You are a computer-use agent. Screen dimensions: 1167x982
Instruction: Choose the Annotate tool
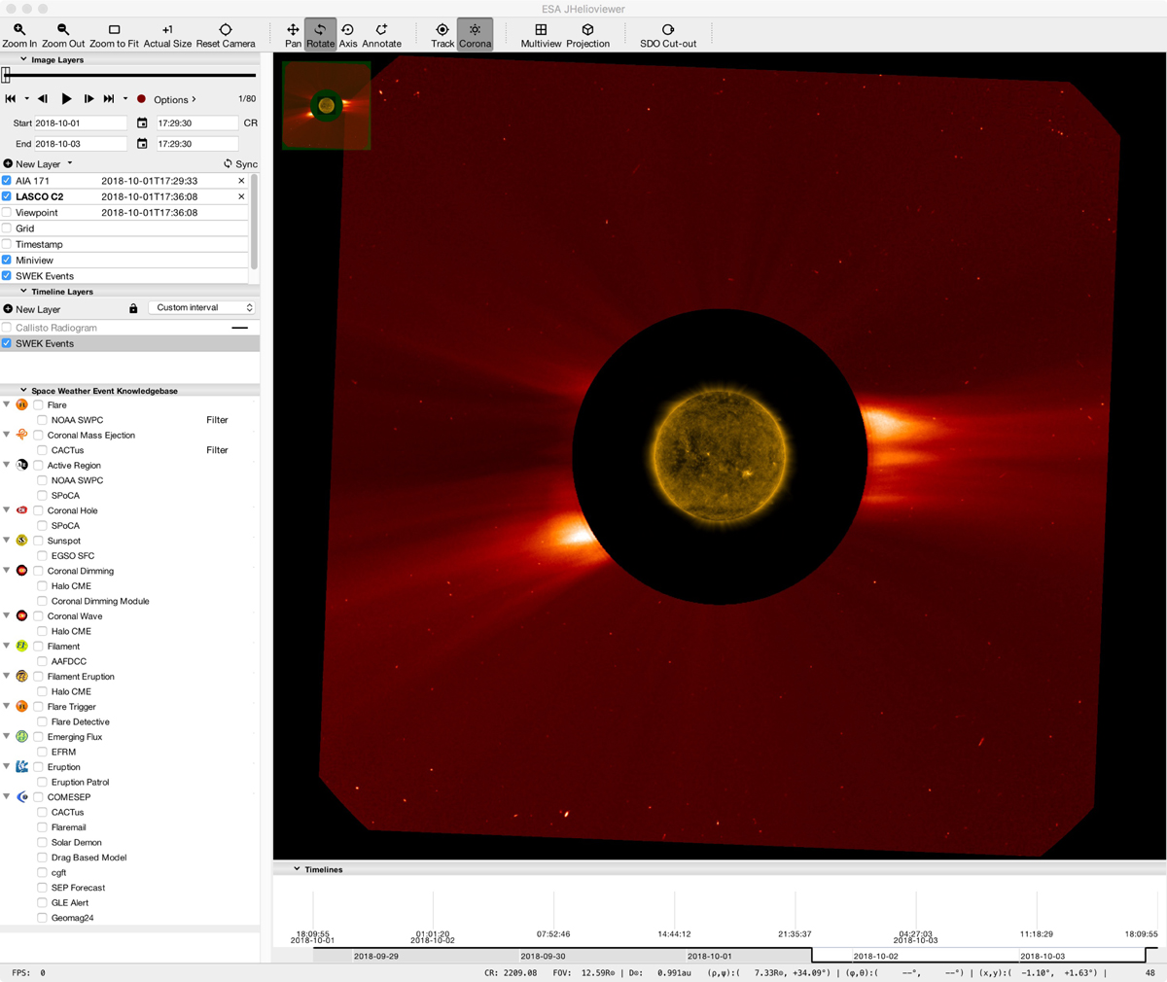[x=381, y=35]
